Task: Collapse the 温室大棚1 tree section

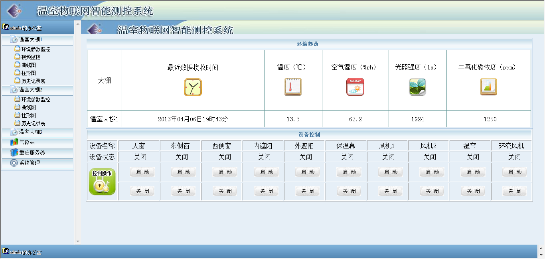Action: (x=30, y=40)
